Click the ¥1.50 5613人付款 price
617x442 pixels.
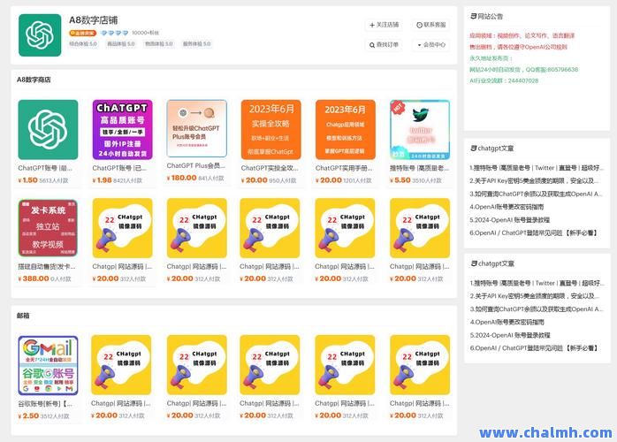click(x=43, y=180)
